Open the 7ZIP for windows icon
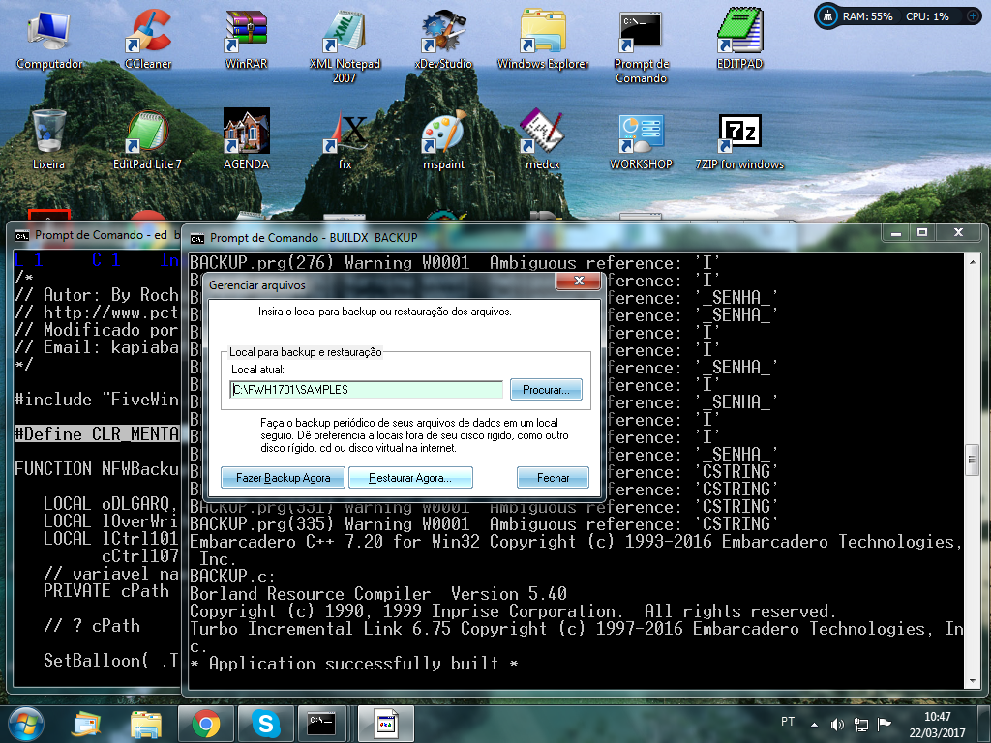This screenshot has width=991, height=743. point(739,134)
